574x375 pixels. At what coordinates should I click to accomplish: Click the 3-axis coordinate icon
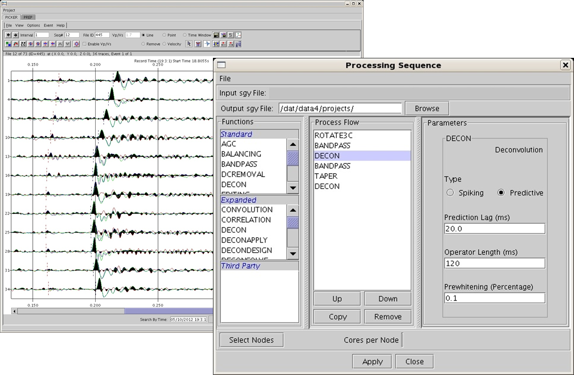pos(238,35)
